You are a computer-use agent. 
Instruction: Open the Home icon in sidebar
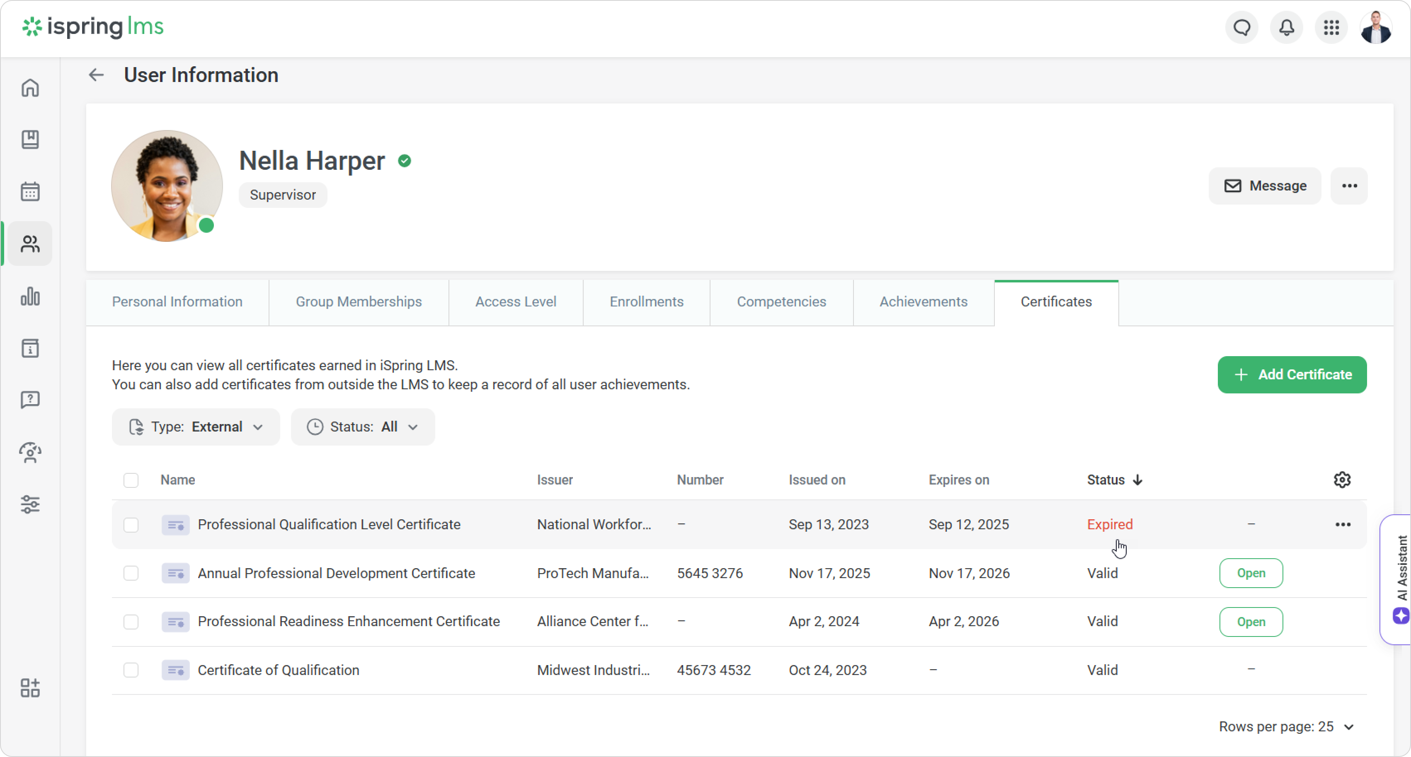(30, 87)
